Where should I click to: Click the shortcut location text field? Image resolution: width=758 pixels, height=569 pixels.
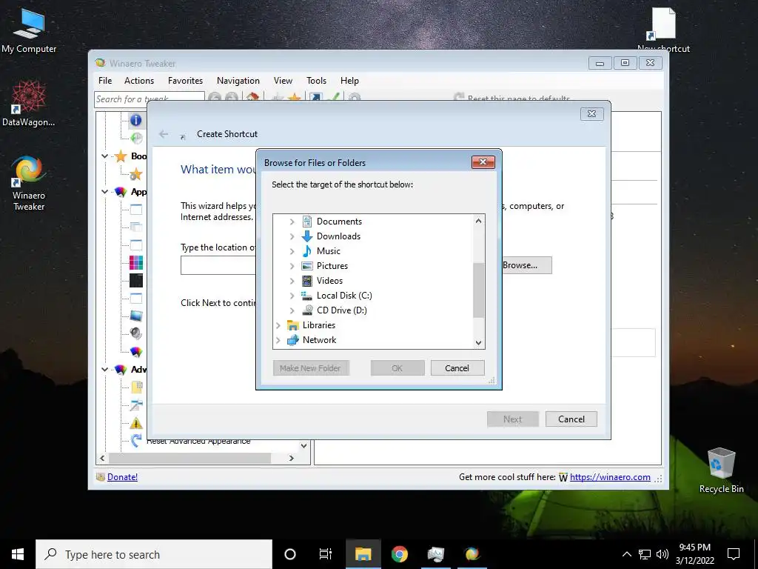tap(218, 266)
